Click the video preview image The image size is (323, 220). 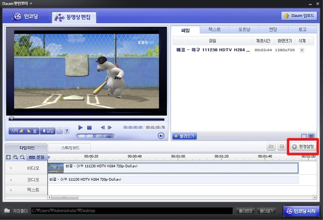coord(87,71)
